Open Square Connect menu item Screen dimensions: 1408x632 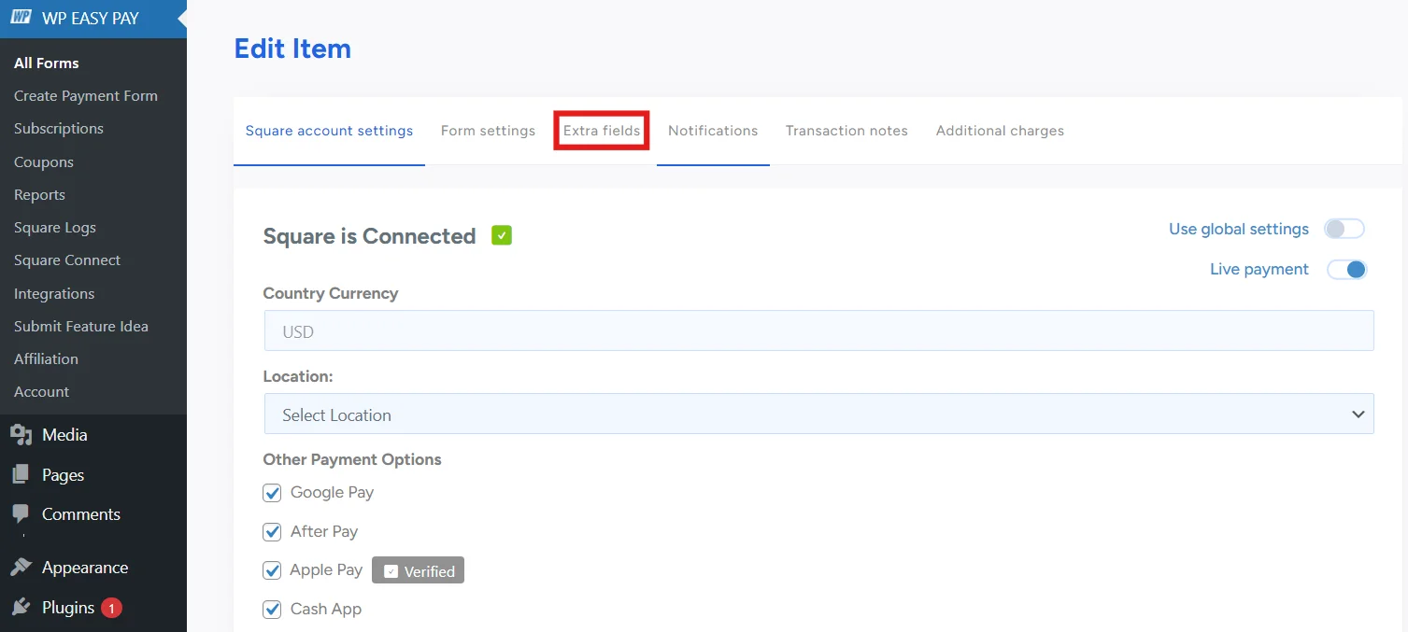(67, 260)
